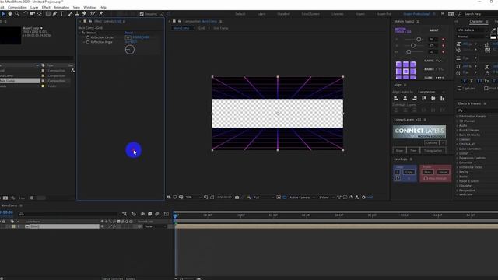The image size is (498, 280).
Task: Select the Unified Camera tool
Action: (x=33, y=14)
